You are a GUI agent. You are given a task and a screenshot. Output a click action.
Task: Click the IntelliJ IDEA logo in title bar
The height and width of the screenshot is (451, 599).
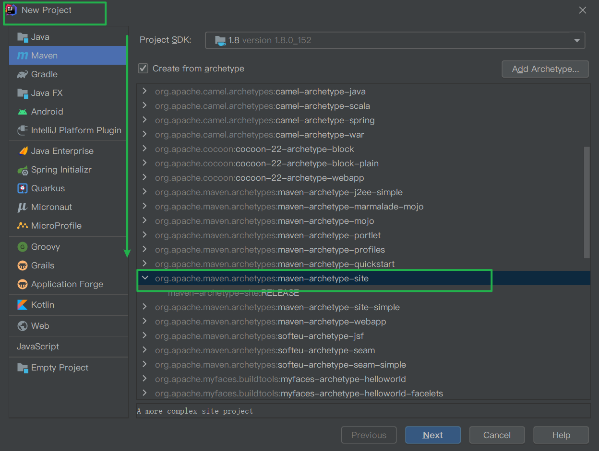(x=11, y=10)
